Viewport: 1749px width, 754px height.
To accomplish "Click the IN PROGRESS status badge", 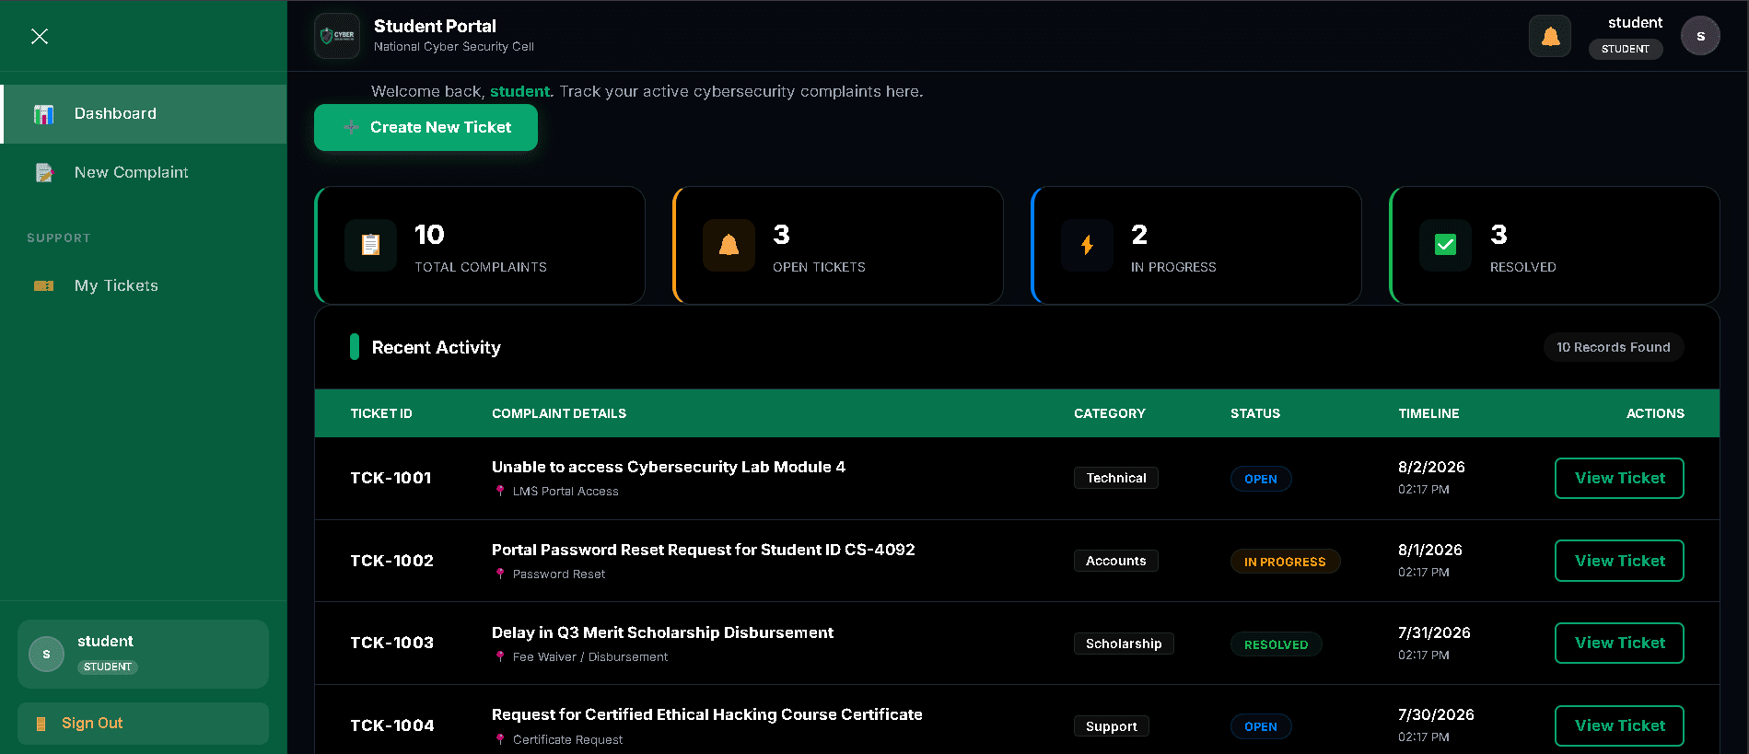I will 1285,562.
